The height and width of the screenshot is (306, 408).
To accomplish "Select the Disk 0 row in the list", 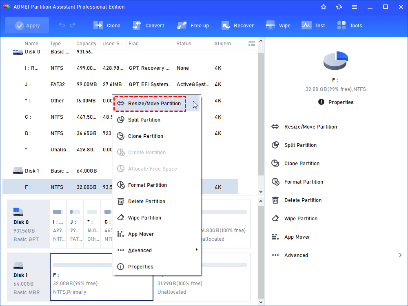I will pyautogui.click(x=120, y=52).
